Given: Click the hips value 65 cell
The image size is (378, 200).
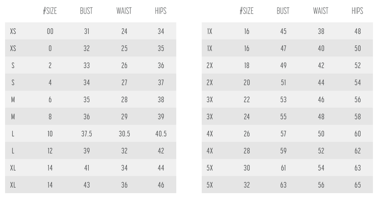Looking at the screenshot, I should pyautogui.click(x=357, y=185).
